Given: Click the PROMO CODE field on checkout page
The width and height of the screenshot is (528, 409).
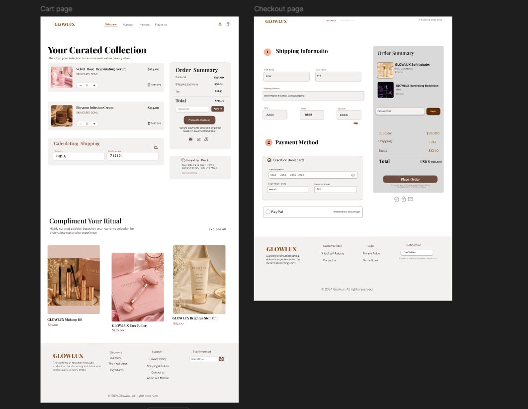Looking at the screenshot, I should tap(400, 111).
